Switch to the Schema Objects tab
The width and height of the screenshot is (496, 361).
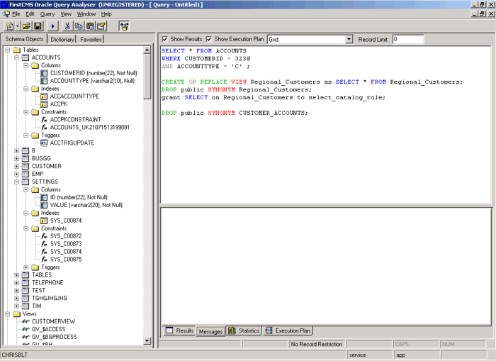point(24,39)
